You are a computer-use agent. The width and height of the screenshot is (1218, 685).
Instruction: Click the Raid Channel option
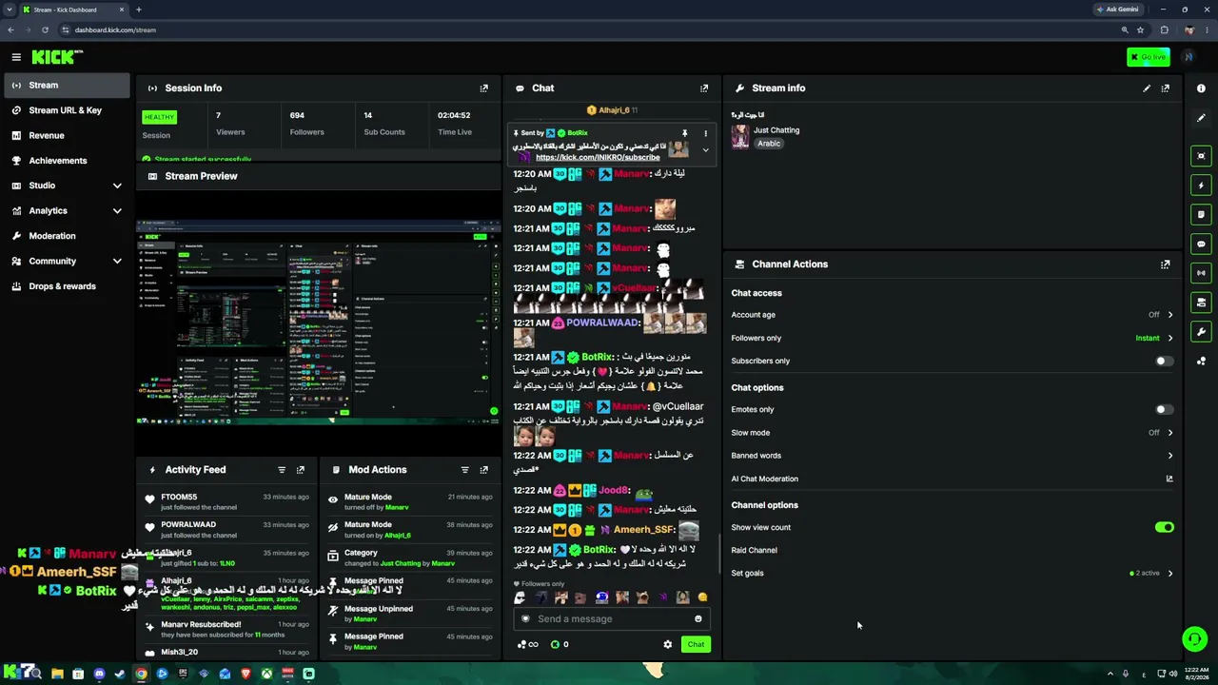tap(755, 551)
